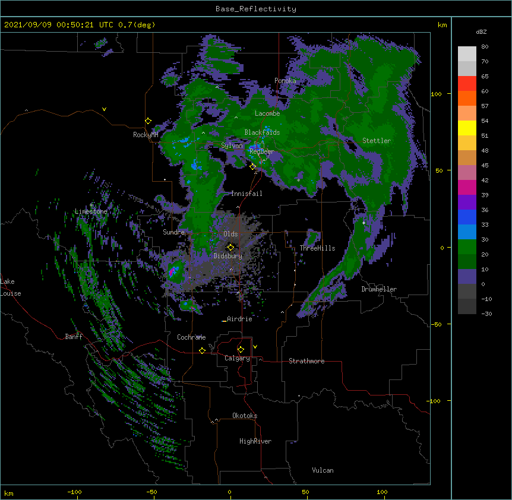Screen dimensions: 512x500
Task: Click the Calgary city label
Action: (x=237, y=358)
